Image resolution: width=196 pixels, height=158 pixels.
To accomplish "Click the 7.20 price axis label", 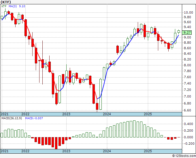I will pos(187,90).
